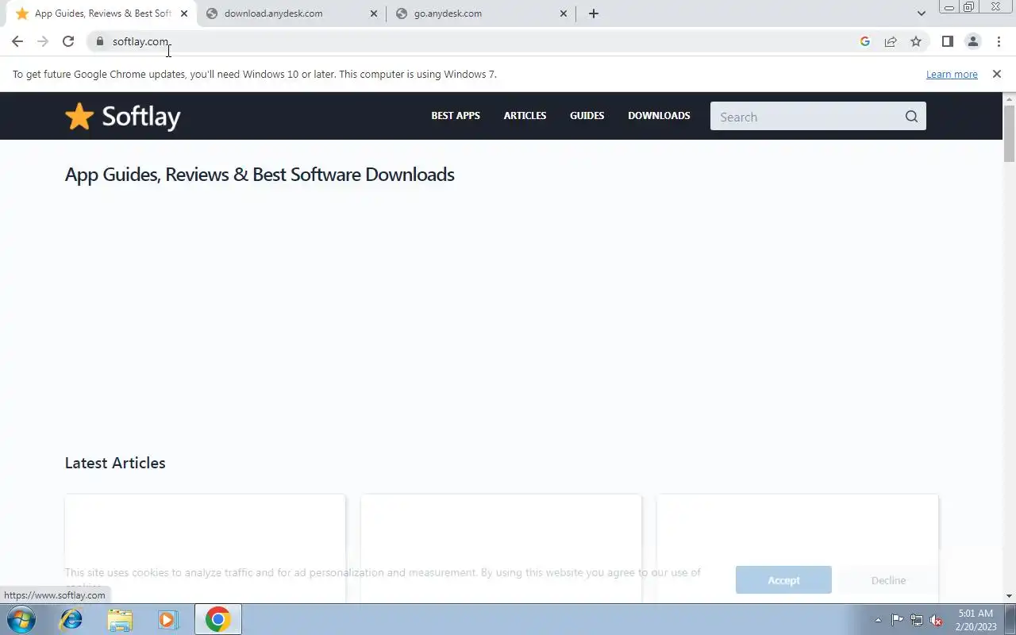Open the Chrome three-dot menu
The image size is (1016, 635).
999,41
